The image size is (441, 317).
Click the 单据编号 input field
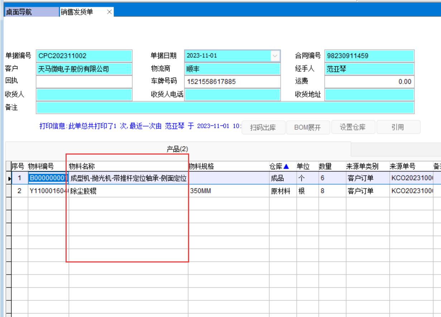84,56
